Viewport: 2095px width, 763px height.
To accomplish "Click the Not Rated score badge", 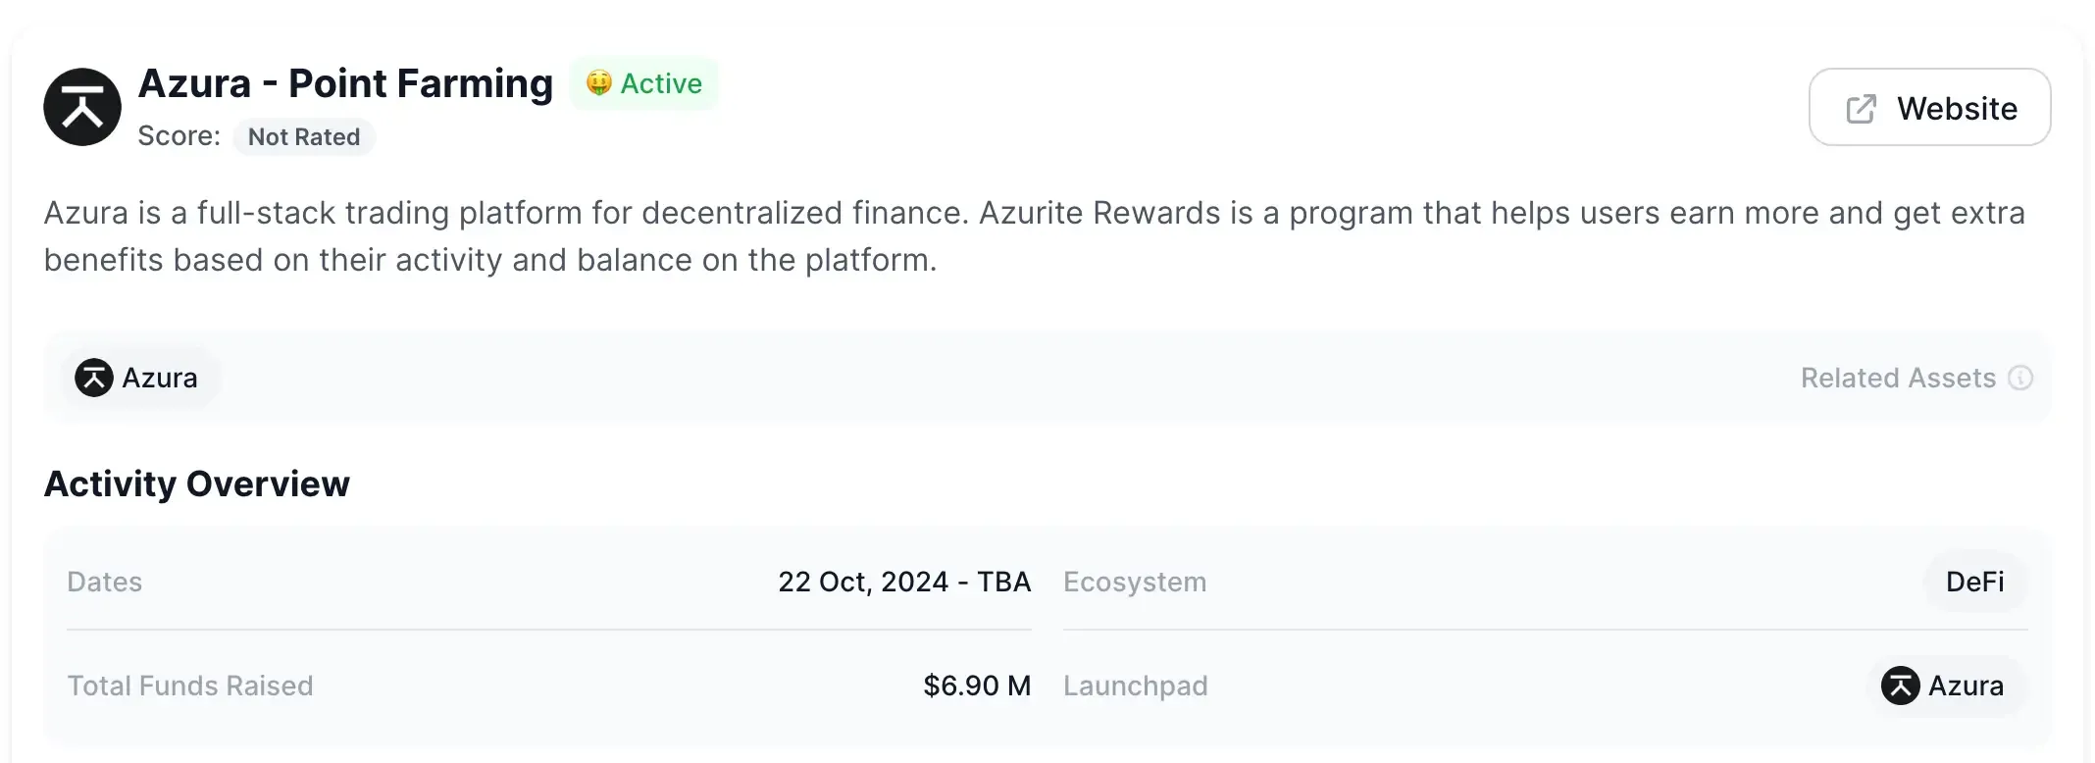I will click(x=304, y=137).
